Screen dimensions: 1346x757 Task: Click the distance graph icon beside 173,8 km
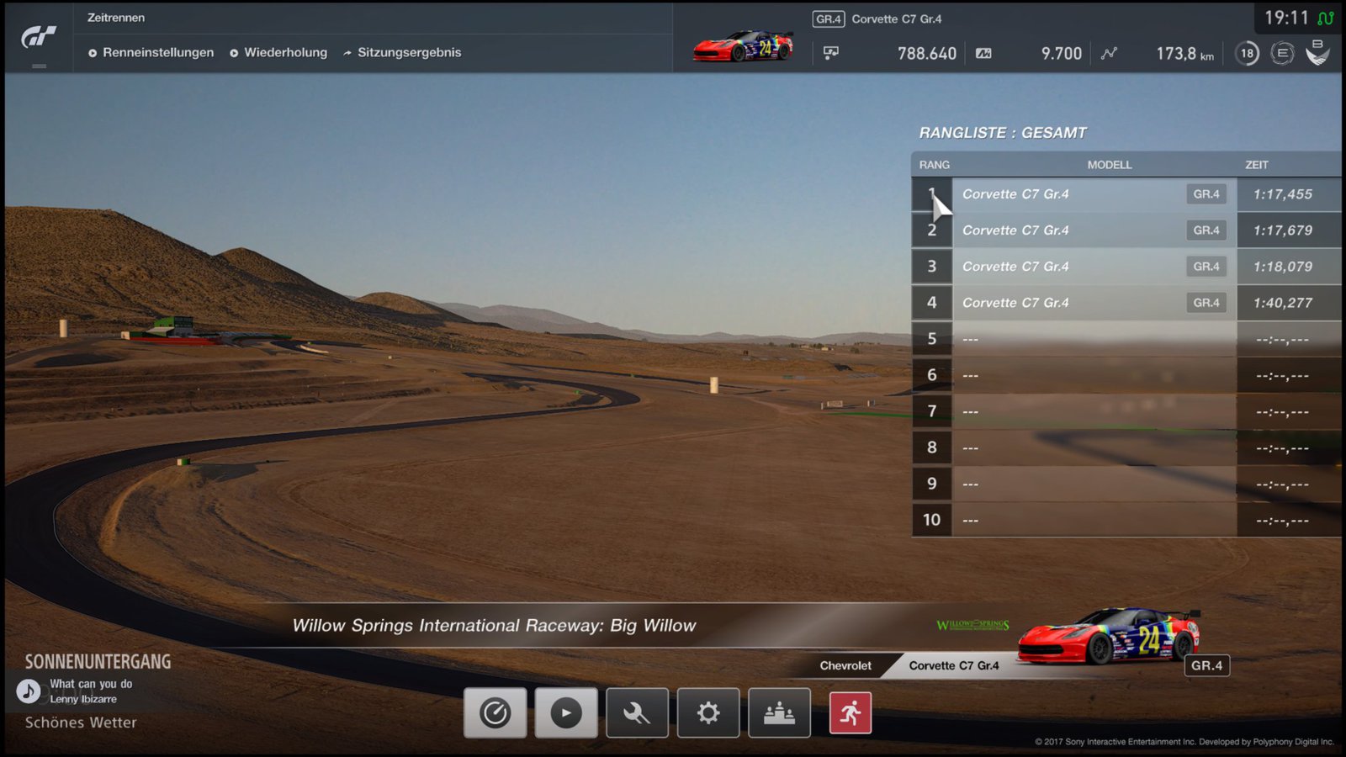pyautogui.click(x=1110, y=53)
